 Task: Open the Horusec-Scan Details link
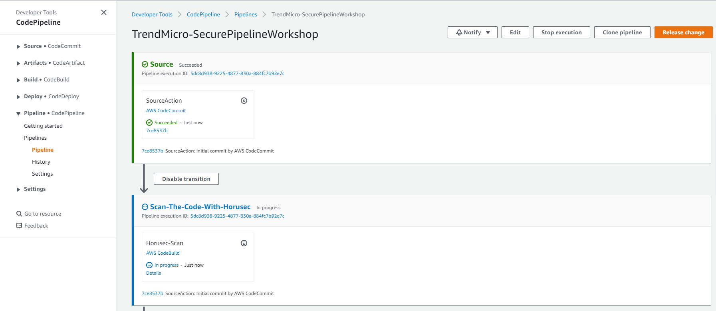(x=153, y=273)
